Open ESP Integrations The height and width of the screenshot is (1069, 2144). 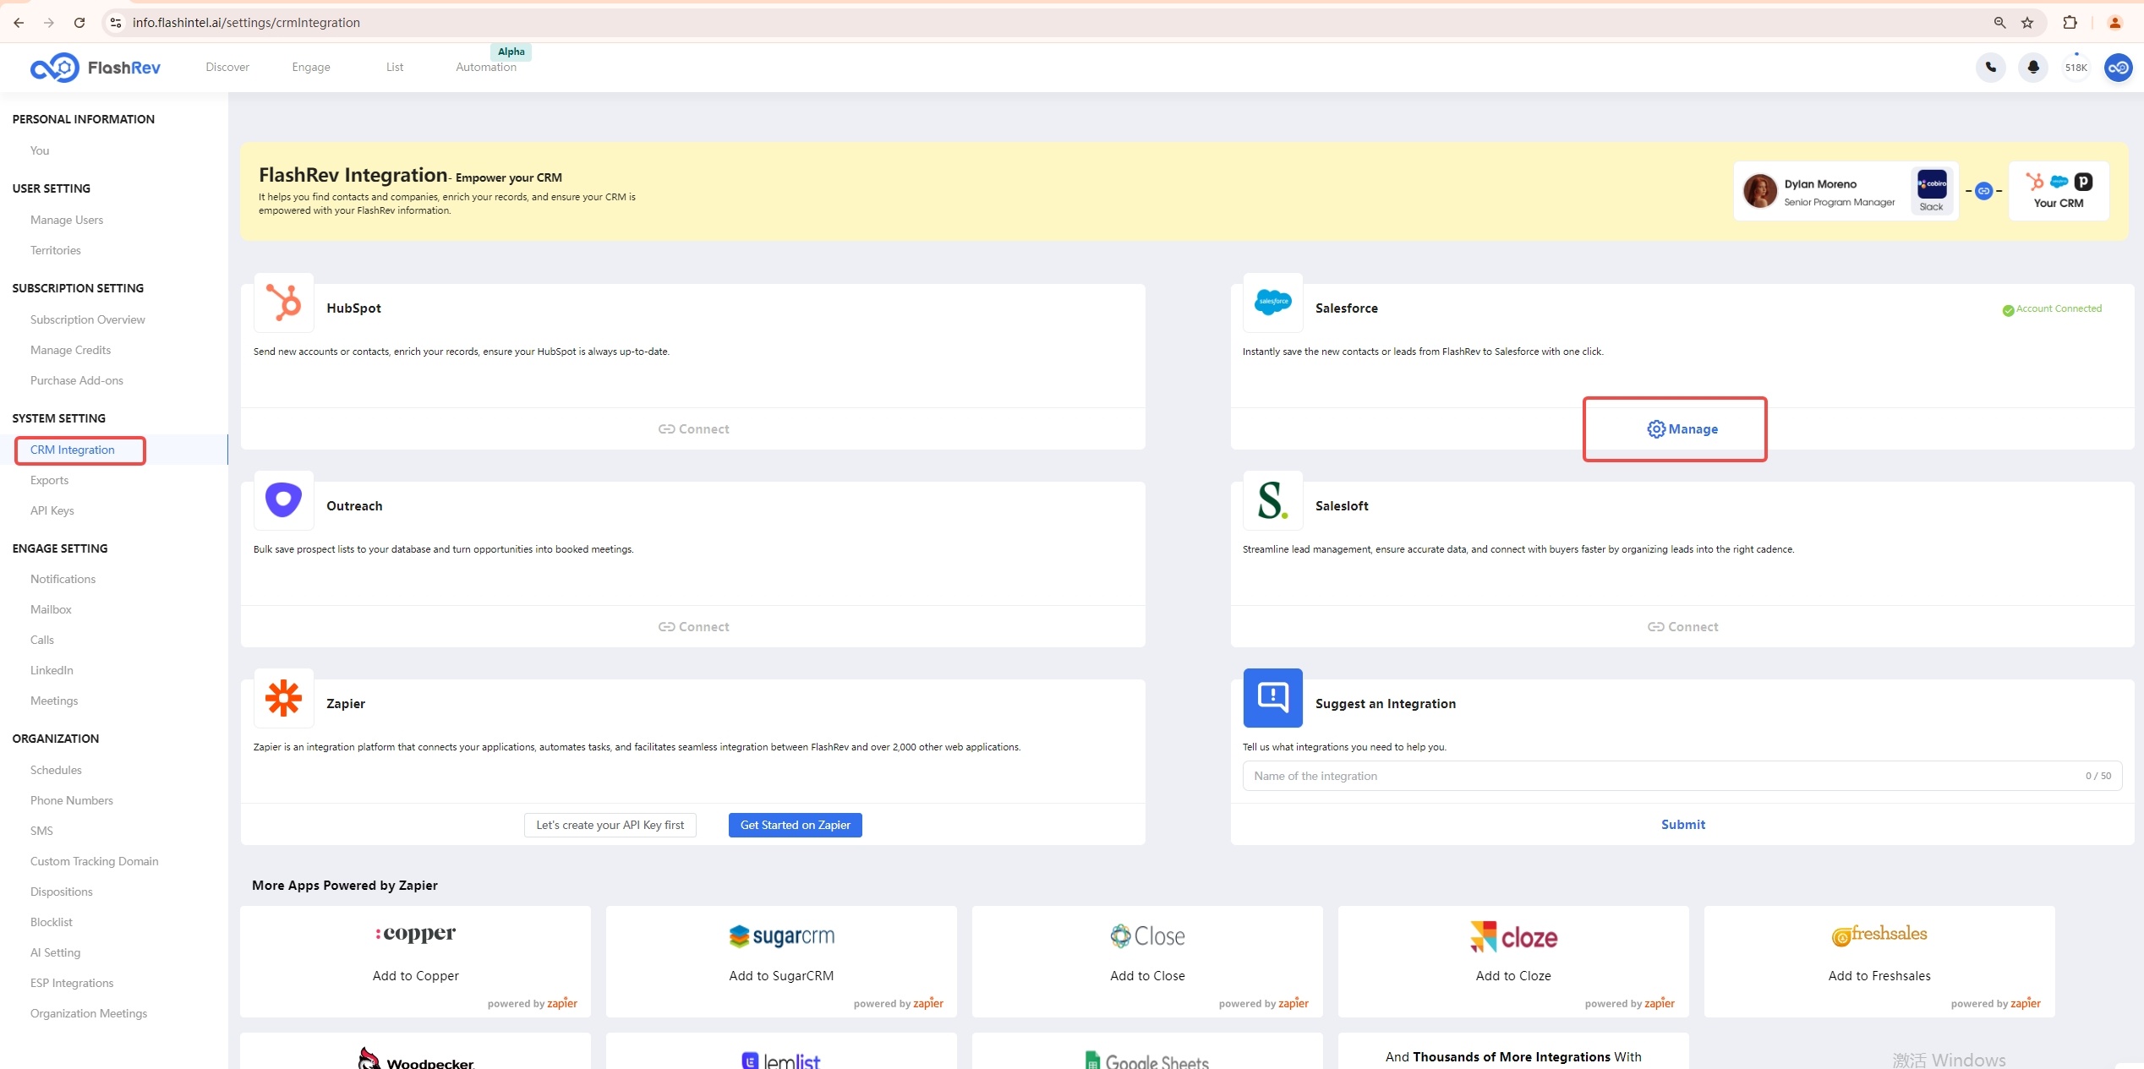(72, 983)
